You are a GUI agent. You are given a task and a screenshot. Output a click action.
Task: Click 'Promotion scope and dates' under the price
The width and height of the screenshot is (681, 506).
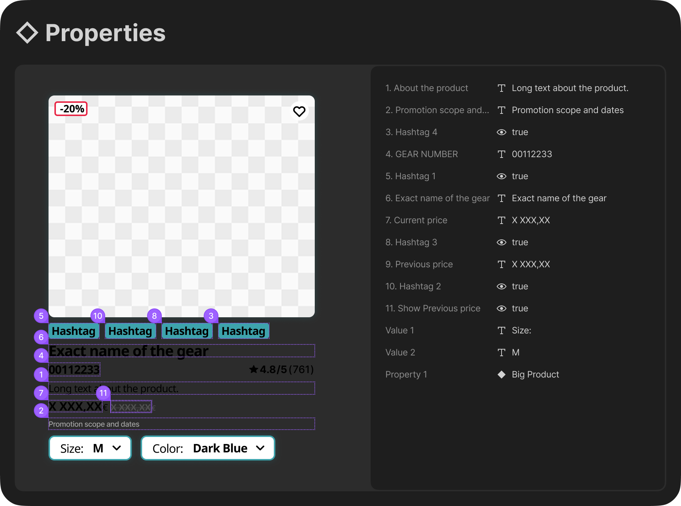[x=94, y=424]
